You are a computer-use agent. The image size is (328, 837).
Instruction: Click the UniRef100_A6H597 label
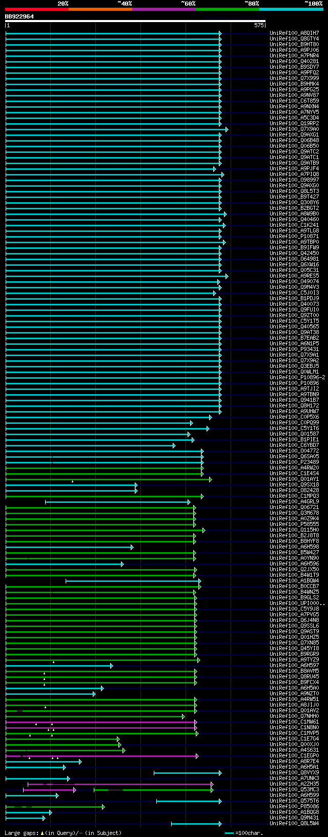(x=294, y=666)
